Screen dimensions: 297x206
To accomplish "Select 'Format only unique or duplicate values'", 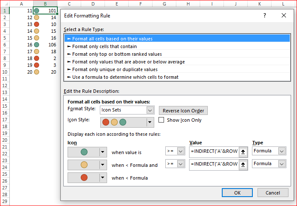I will pyautogui.click(x=177, y=69).
